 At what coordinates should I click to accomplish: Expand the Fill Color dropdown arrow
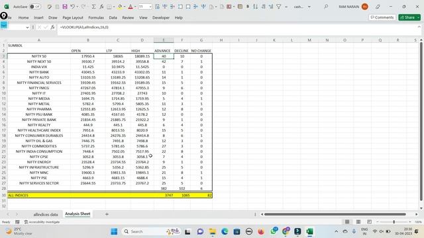coord(125,7)
